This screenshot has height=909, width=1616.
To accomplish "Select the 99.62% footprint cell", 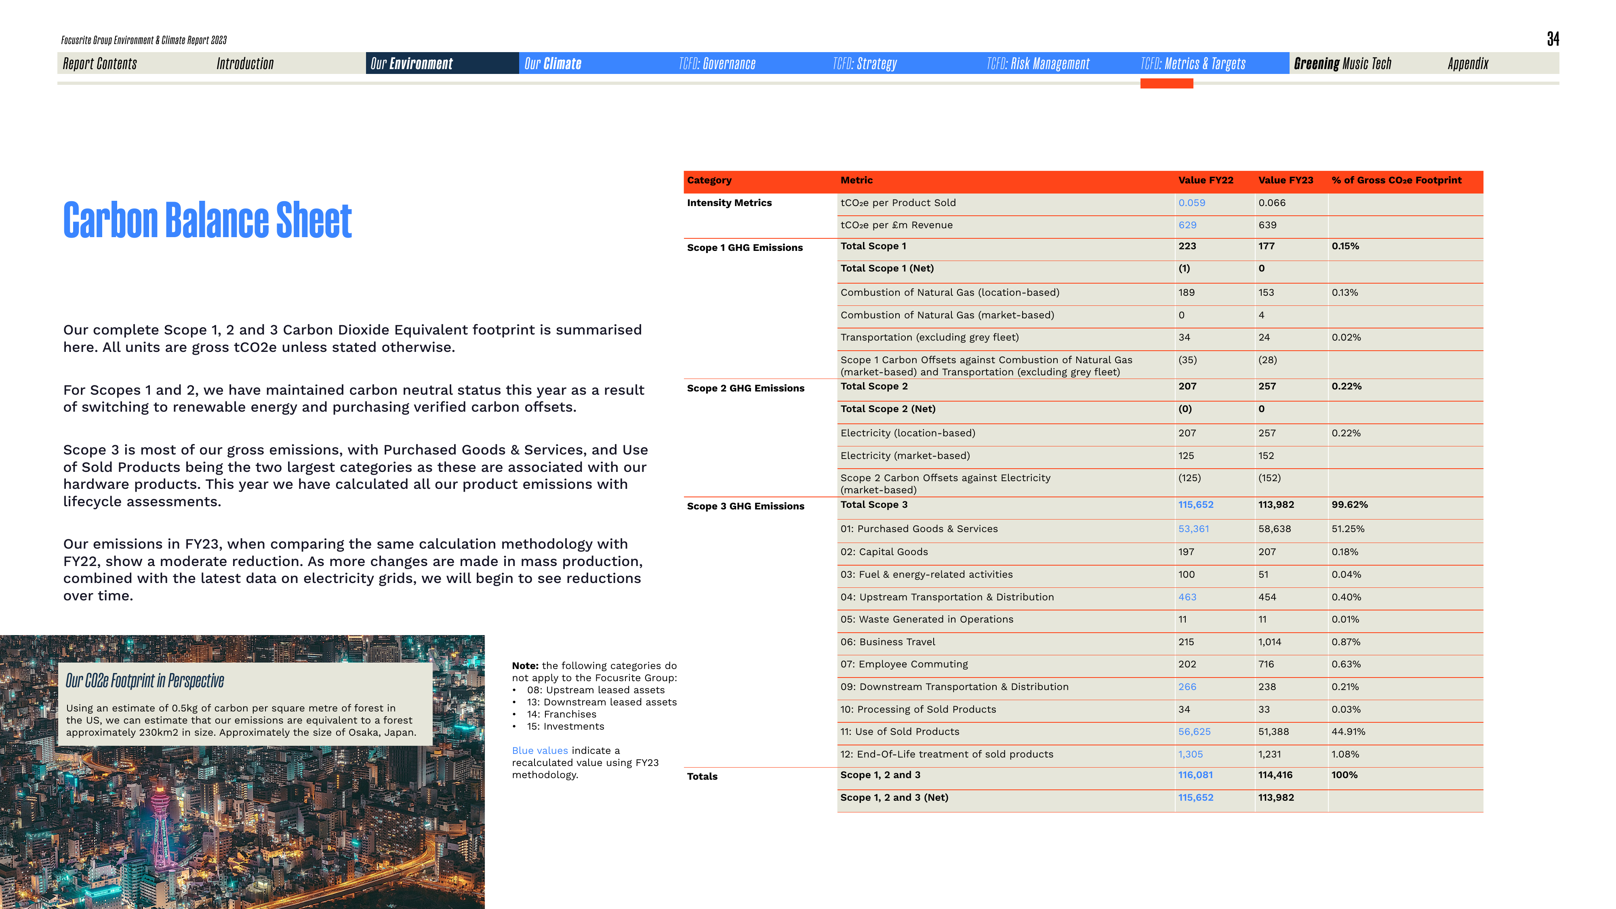I will [1349, 504].
